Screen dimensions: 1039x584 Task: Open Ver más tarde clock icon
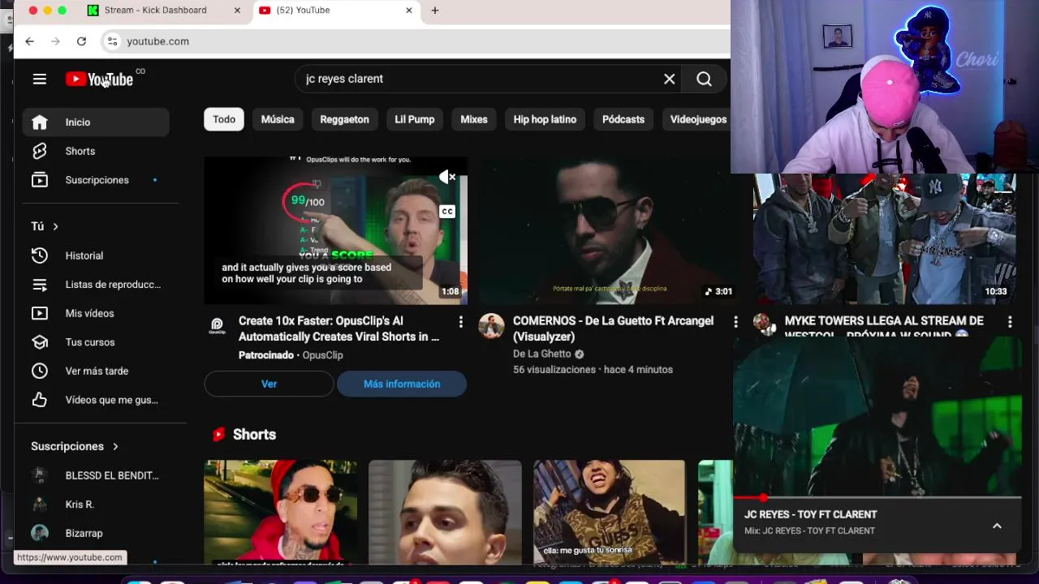[x=40, y=371]
